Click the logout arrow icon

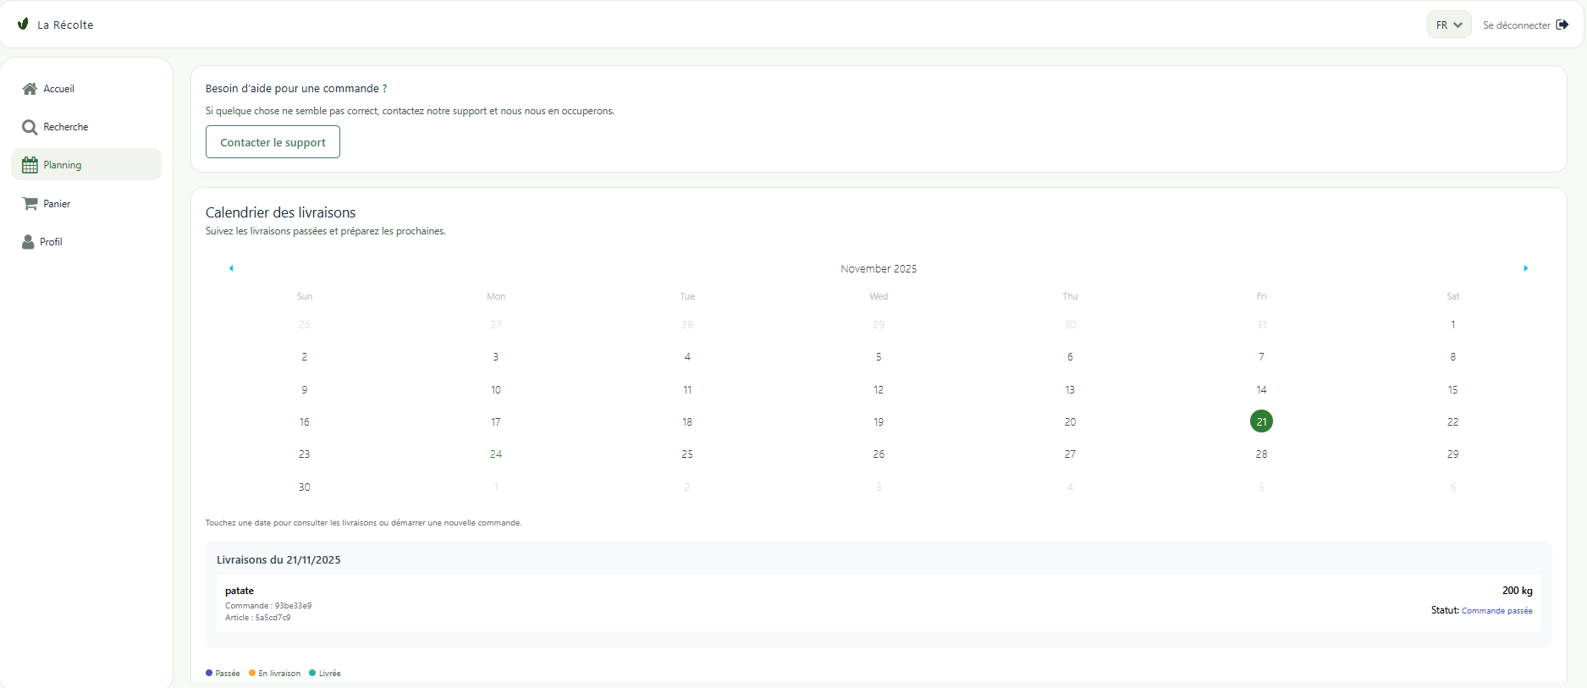click(1562, 25)
